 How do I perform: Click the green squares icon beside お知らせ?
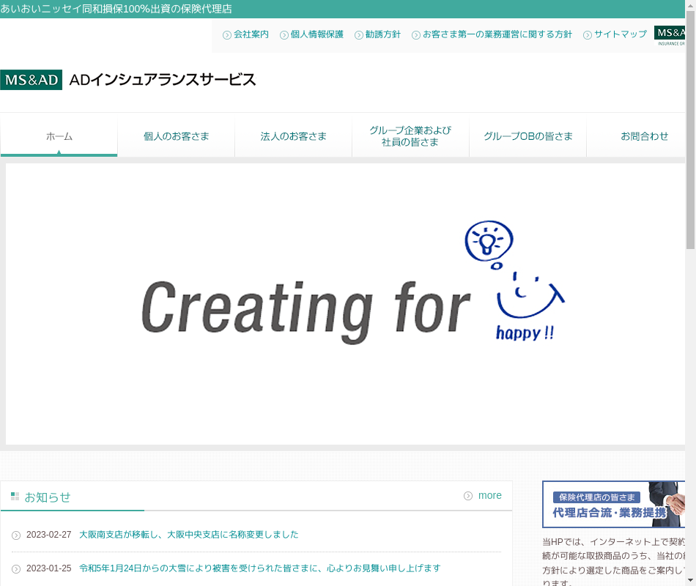click(x=15, y=497)
